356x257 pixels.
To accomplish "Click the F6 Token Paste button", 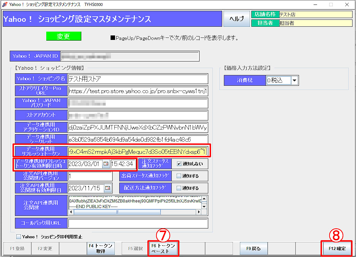I will pyautogui.click(x=163, y=248).
